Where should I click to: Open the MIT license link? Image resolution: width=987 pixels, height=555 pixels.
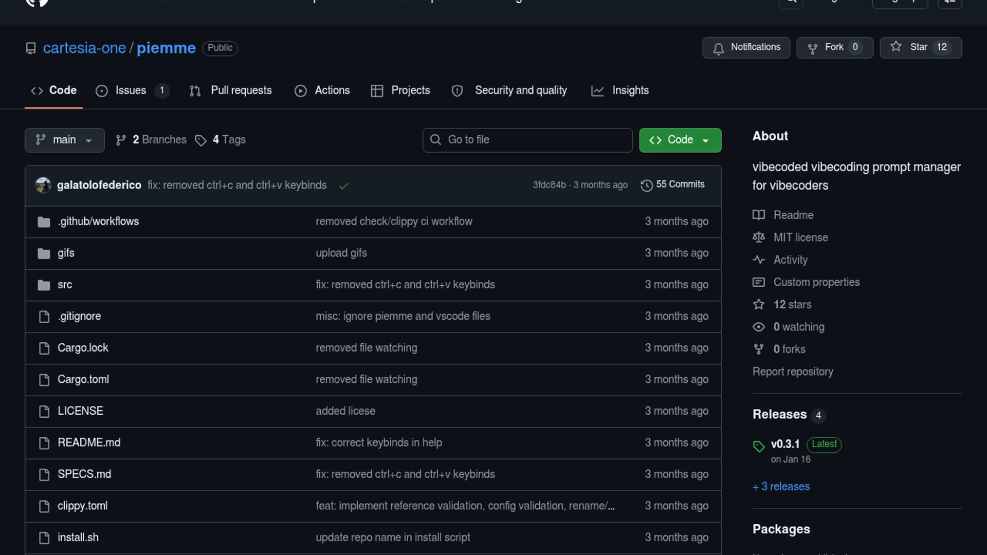coord(800,237)
